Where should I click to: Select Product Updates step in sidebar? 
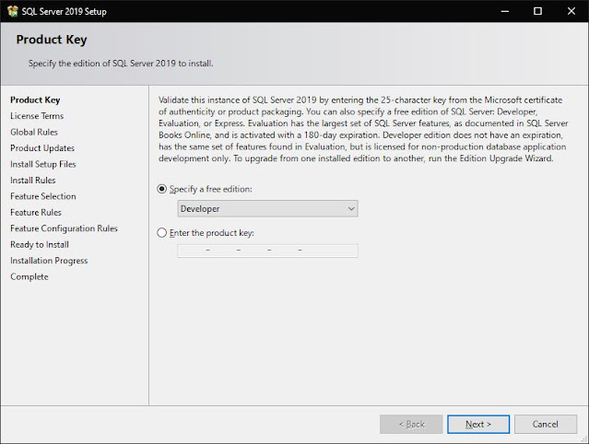click(42, 148)
